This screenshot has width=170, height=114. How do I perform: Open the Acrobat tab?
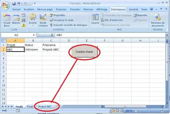coord(133,9)
